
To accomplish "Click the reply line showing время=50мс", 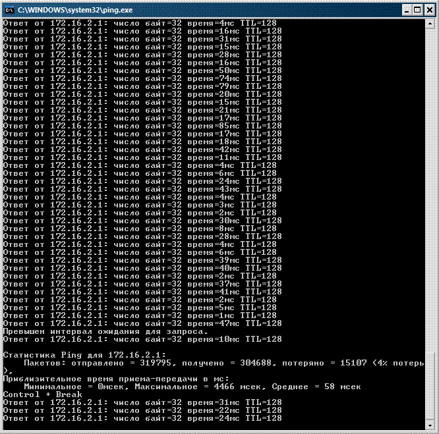I will click(x=142, y=70).
